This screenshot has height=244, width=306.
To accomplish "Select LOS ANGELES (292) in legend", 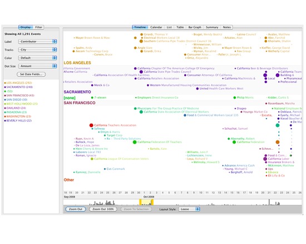I will click(x=18, y=83).
